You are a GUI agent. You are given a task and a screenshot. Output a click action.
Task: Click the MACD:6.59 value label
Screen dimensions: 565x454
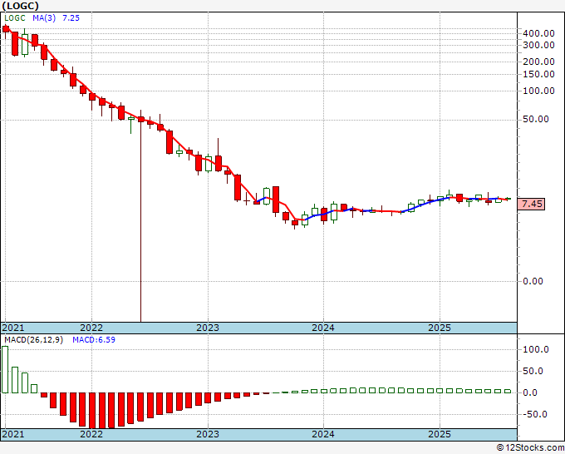94,340
